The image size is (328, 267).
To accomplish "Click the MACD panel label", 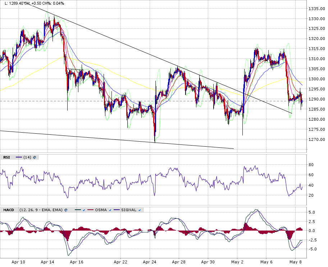I will click(x=9, y=210).
